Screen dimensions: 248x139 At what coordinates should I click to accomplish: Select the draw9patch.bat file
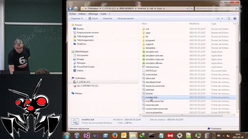153,82
